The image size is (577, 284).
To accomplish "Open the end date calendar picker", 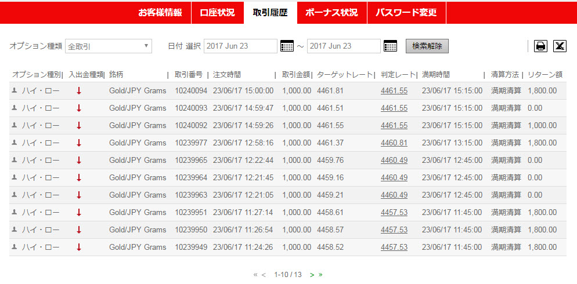I will (x=390, y=46).
